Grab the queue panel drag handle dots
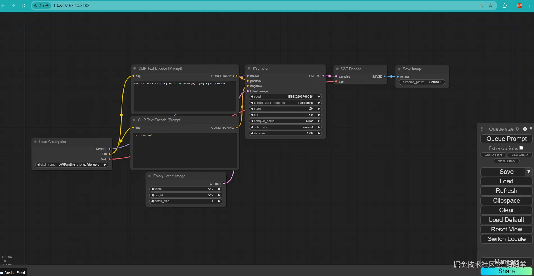Viewport: 534px width, 276px height. tap(482, 129)
